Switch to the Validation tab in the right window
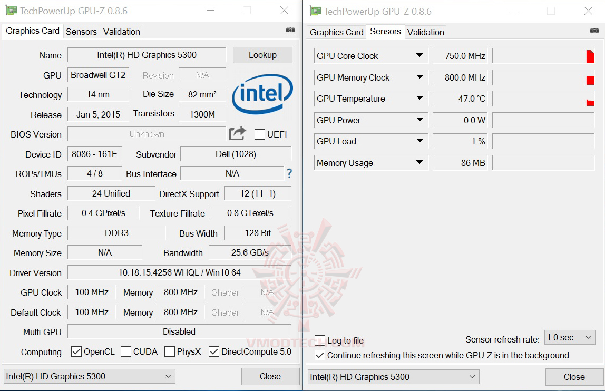Image resolution: width=605 pixels, height=391 pixels. [x=426, y=33]
